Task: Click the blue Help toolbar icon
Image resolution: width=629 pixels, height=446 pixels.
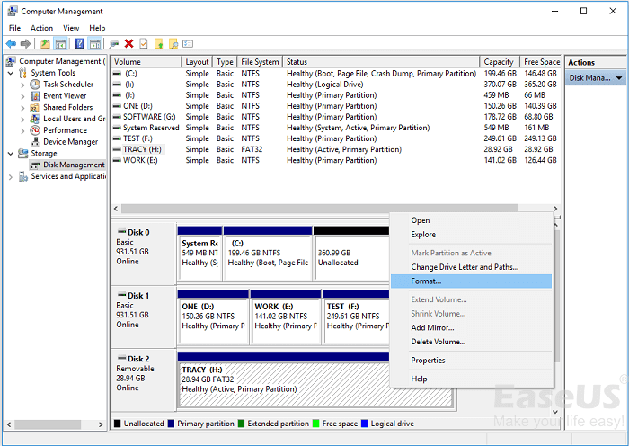Action: pyautogui.click(x=79, y=43)
